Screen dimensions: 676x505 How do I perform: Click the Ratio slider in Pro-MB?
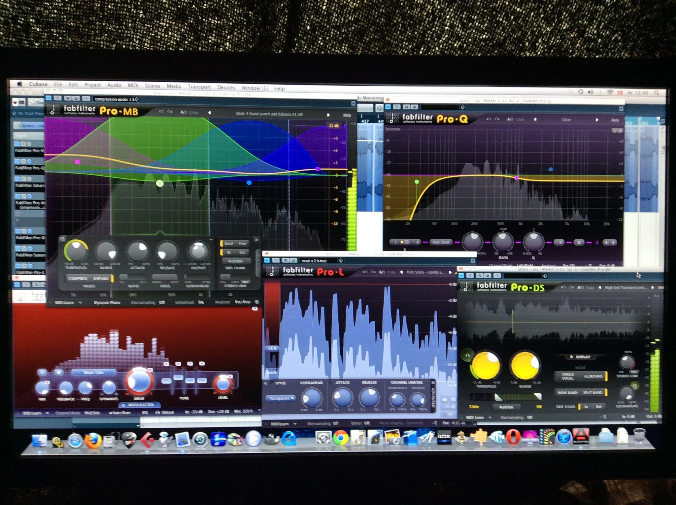tap(132, 277)
